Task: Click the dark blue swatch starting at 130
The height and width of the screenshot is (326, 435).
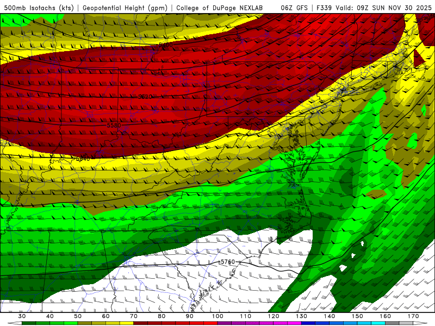Action: click(308, 323)
